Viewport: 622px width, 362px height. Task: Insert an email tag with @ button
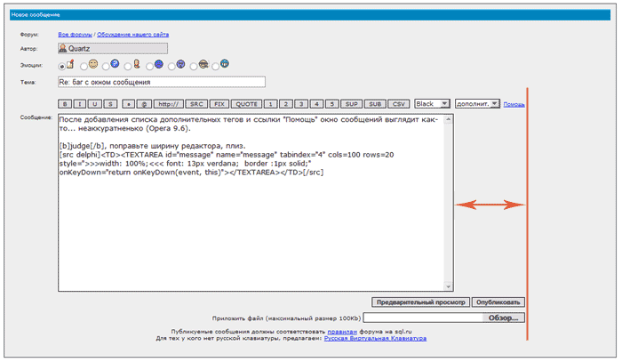click(145, 104)
